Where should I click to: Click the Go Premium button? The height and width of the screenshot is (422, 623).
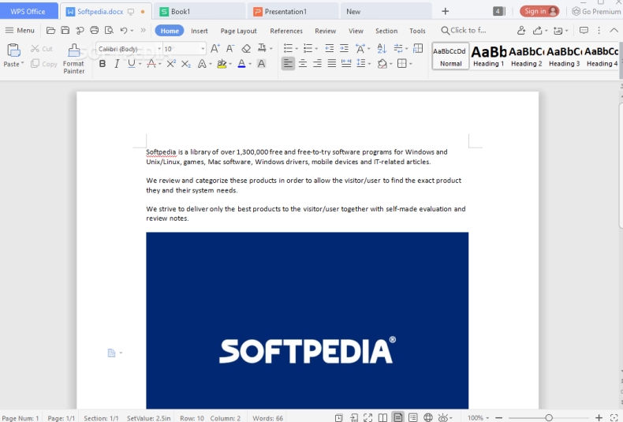596,12
